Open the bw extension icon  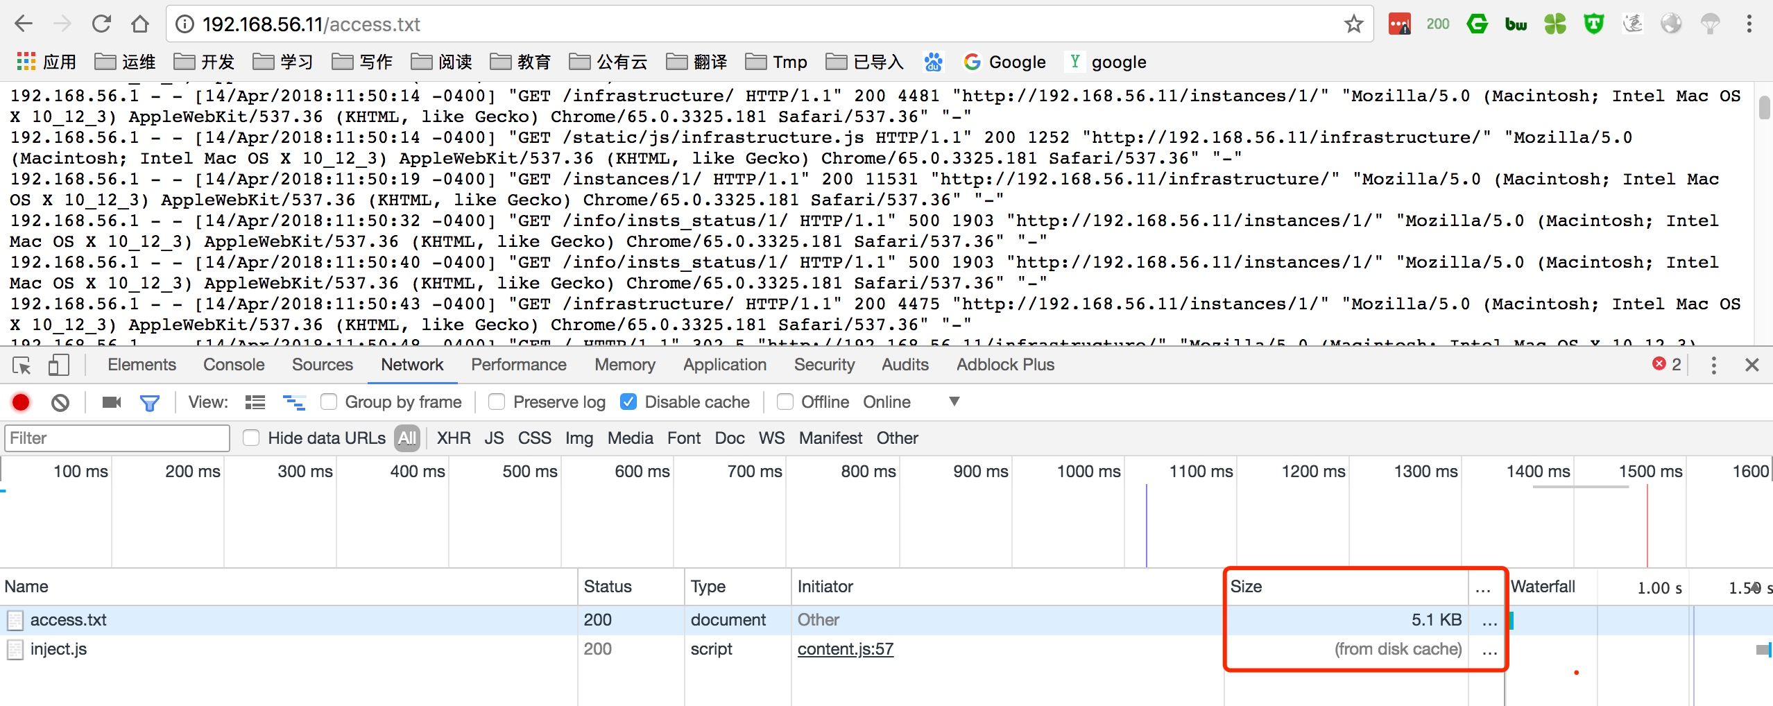[x=1516, y=24]
